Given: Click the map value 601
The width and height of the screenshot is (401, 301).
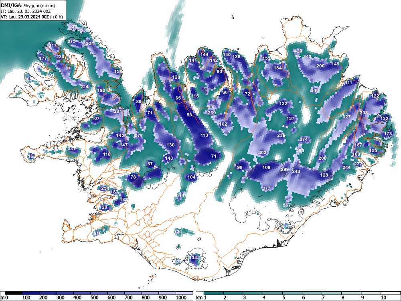Looking at the screenshot, I should [x=51, y=75].
